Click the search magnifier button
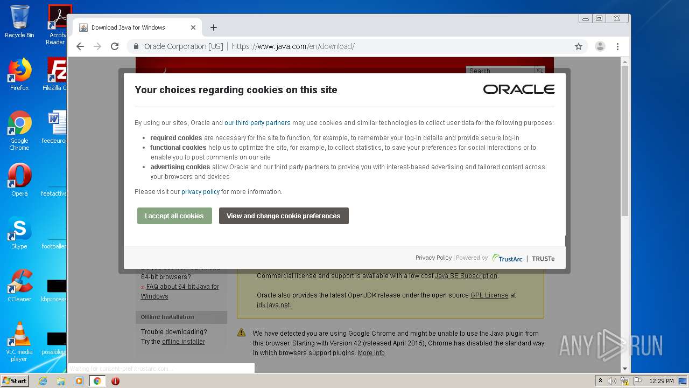The image size is (689, 388). [x=540, y=71]
